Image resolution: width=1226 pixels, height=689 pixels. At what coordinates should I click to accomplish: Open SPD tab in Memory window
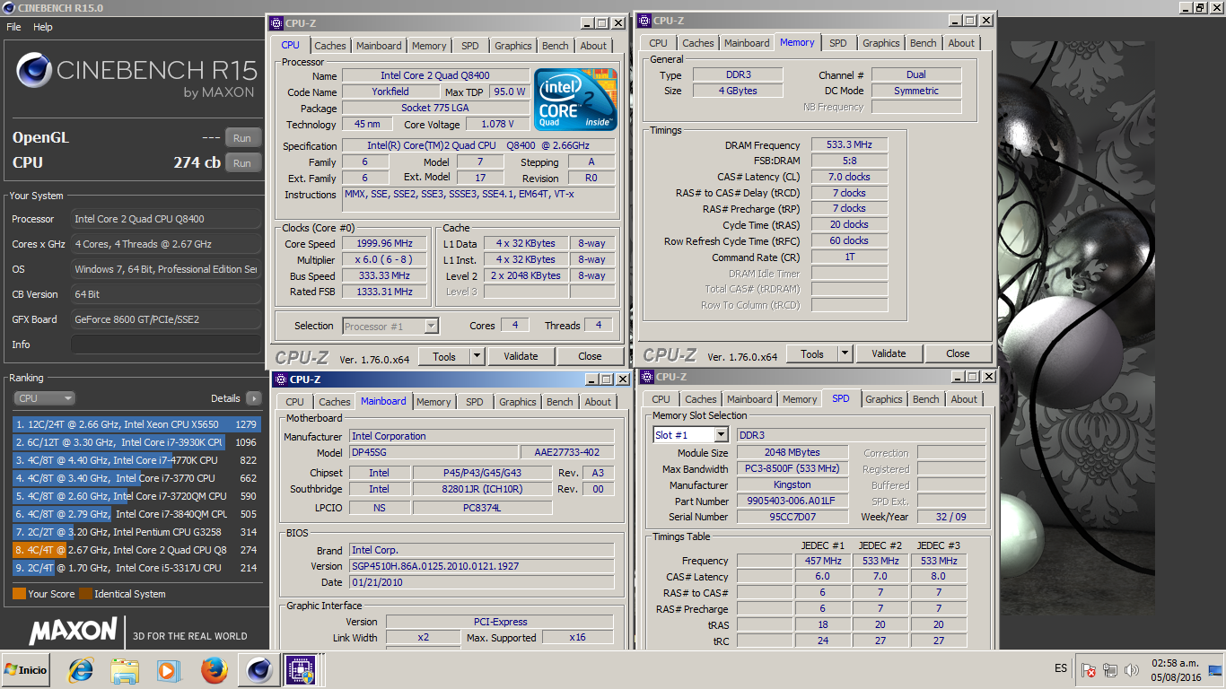pos(837,43)
